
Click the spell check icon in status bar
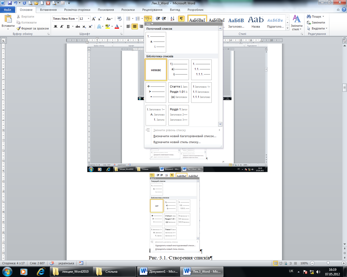(52, 263)
